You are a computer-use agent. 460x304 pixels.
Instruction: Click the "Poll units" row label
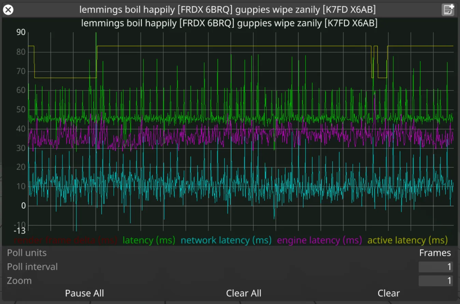pos(26,253)
